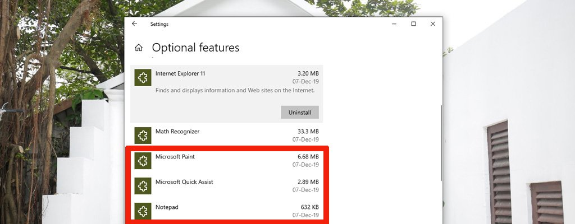Close the Settings window

pyautogui.click(x=432, y=24)
